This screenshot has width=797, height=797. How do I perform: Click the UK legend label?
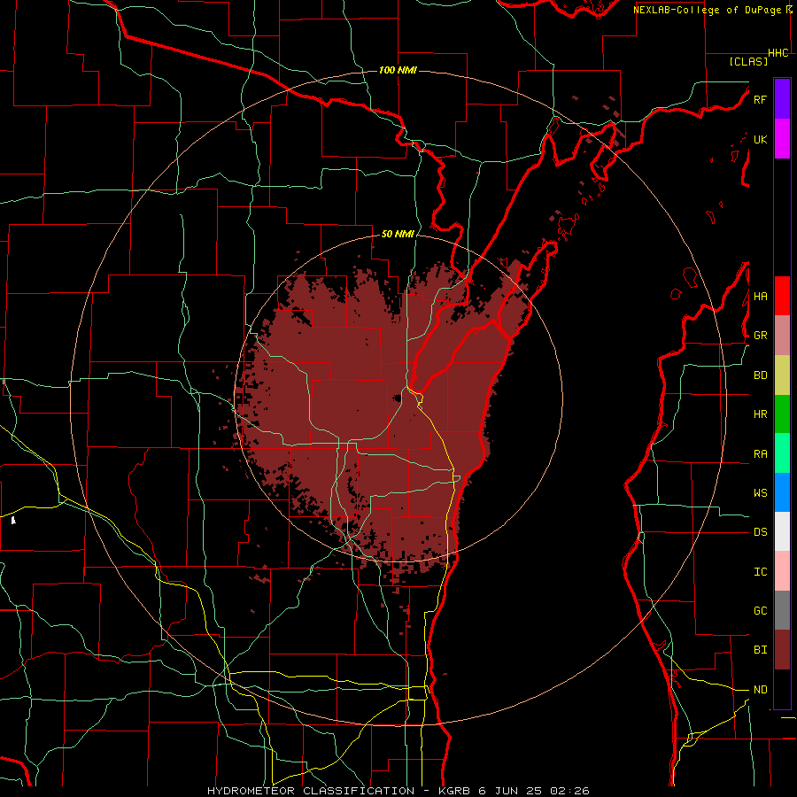(760, 139)
